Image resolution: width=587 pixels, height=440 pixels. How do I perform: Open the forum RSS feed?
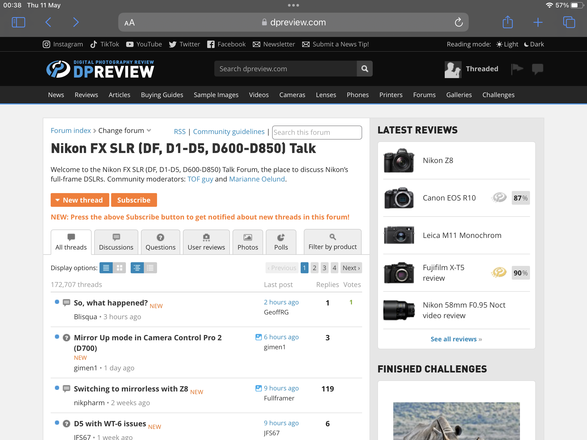click(x=180, y=132)
